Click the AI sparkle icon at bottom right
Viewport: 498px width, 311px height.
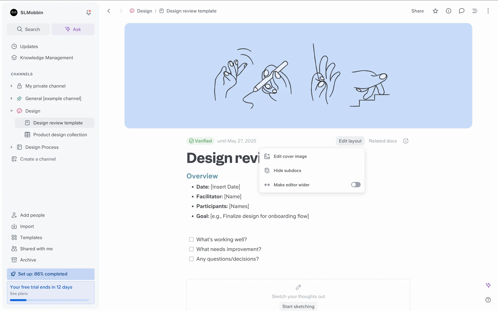488,285
